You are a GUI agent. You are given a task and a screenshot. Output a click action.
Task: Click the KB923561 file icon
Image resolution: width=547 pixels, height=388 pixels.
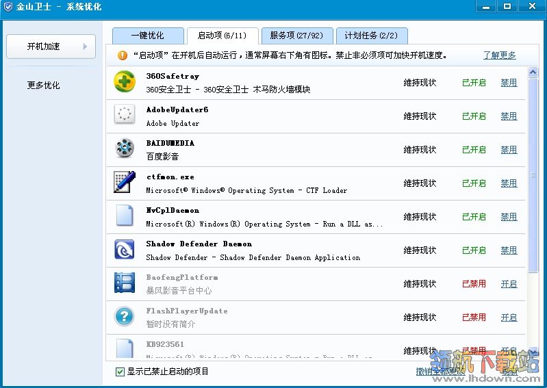[125, 348]
